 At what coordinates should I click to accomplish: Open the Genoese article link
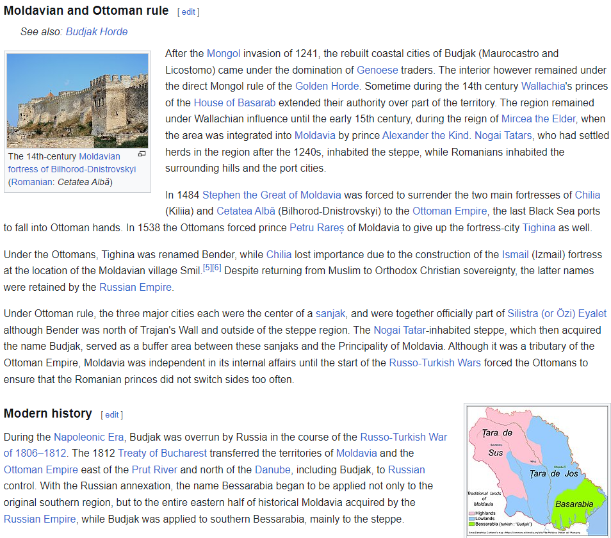(x=377, y=70)
